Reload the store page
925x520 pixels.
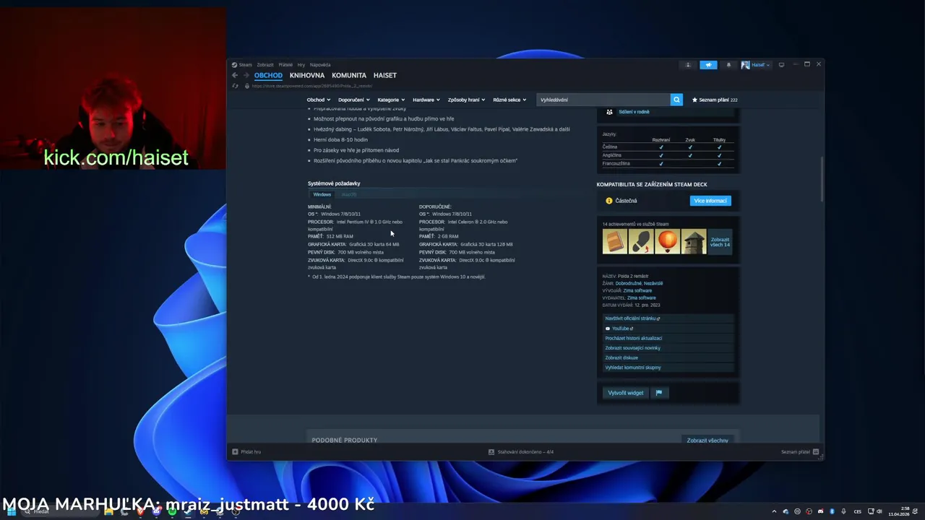pyautogui.click(x=235, y=86)
